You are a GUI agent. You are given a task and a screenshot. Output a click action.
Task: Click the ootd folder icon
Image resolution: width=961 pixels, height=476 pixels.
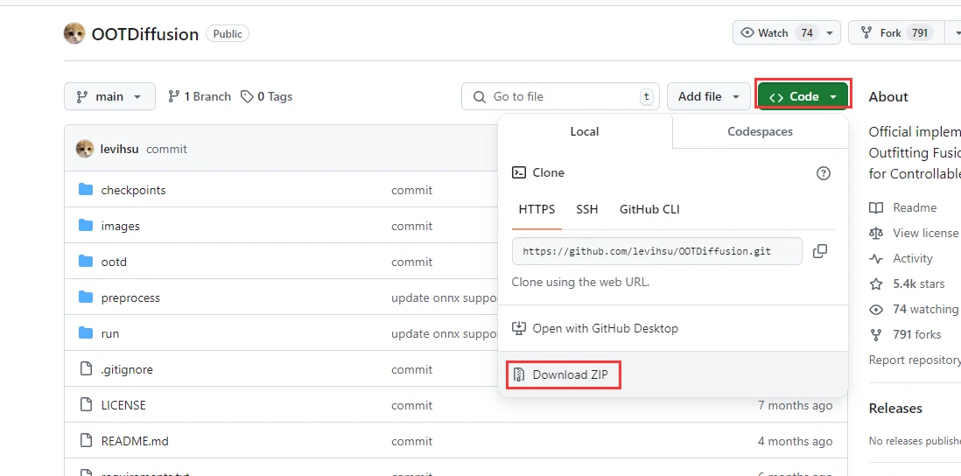click(86, 262)
